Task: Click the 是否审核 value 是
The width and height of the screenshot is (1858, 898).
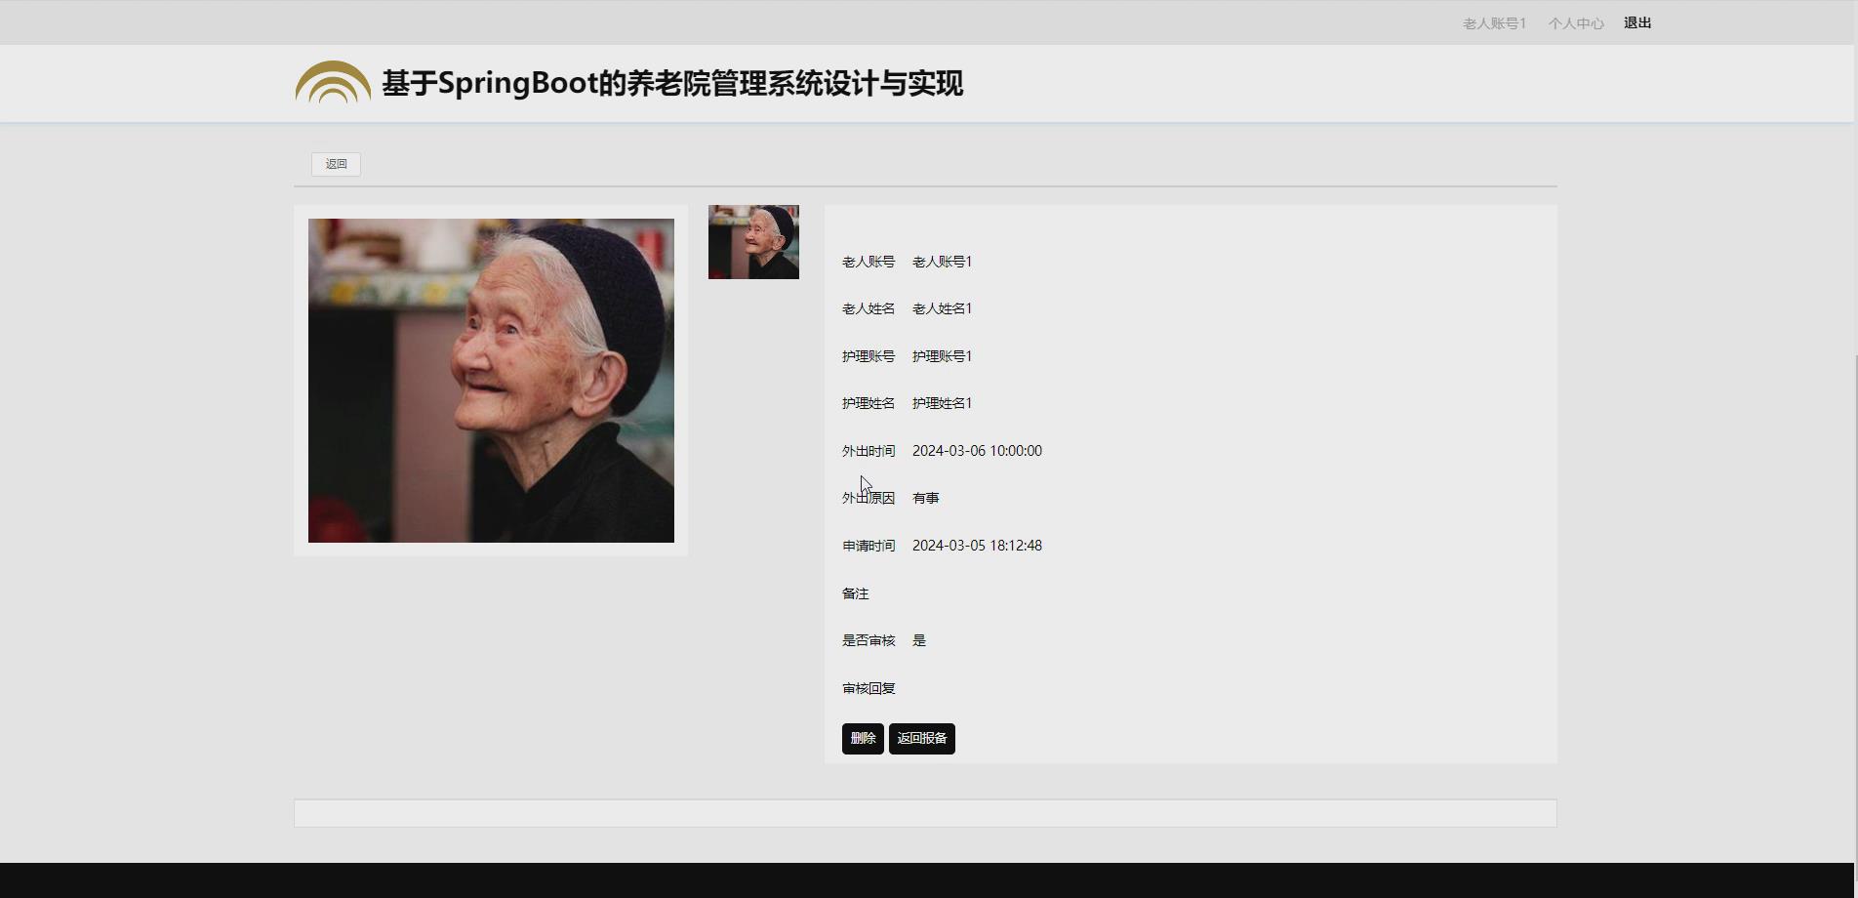Action: click(x=919, y=640)
